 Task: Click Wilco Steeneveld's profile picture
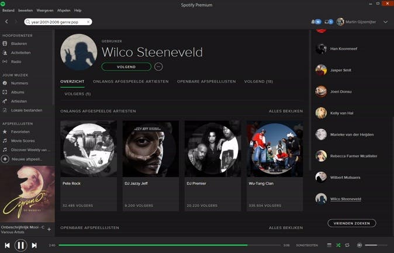click(x=79, y=52)
